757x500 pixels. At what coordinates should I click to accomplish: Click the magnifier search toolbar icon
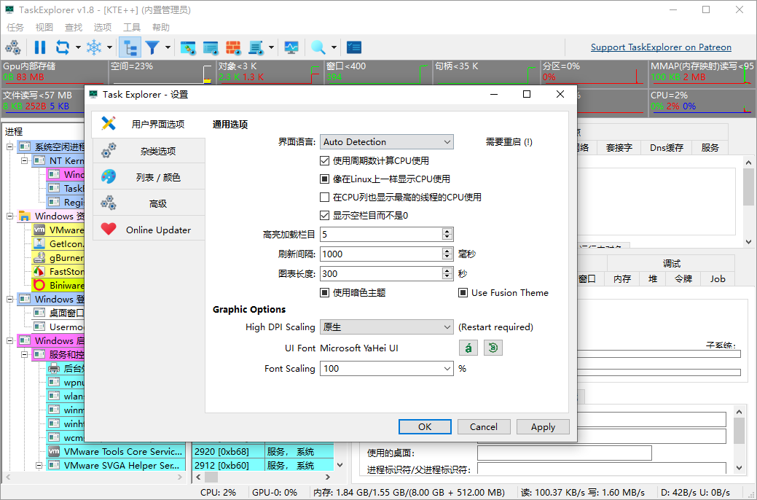(x=318, y=47)
